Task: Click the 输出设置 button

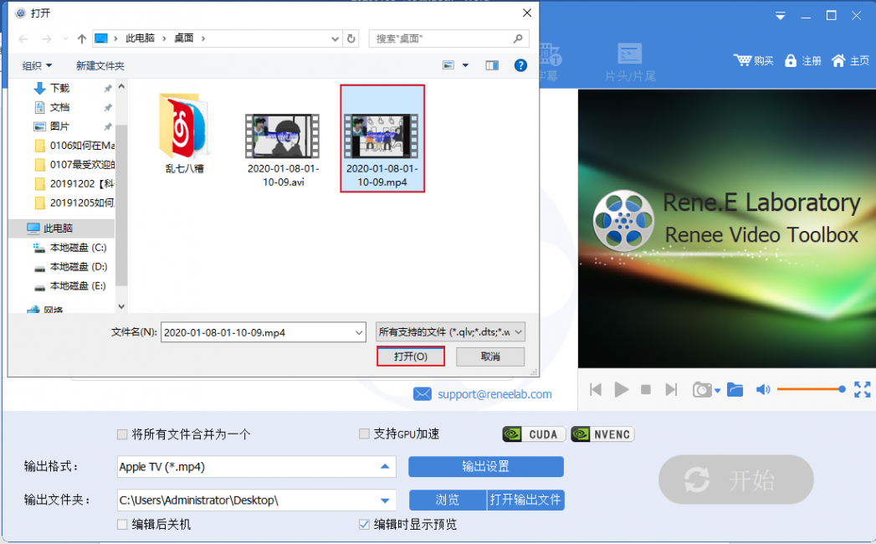Action: 485,466
